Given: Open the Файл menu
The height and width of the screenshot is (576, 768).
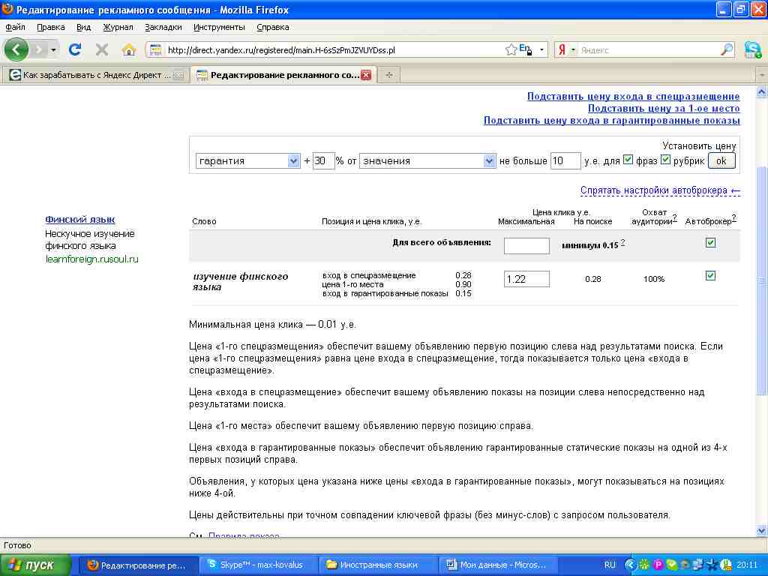Looking at the screenshot, I should (x=15, y=28).
